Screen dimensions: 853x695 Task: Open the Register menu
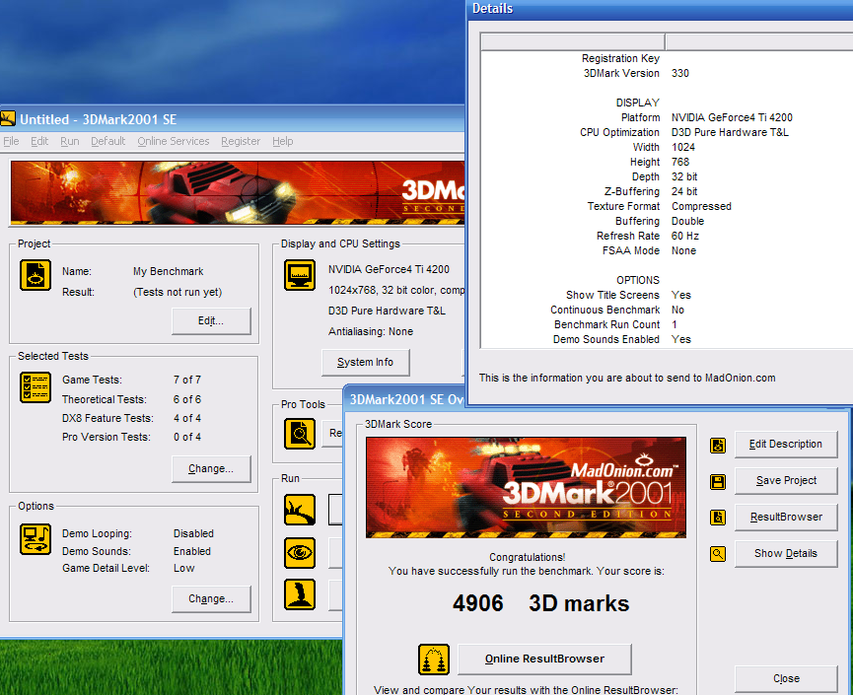click(x=241, y=141)
